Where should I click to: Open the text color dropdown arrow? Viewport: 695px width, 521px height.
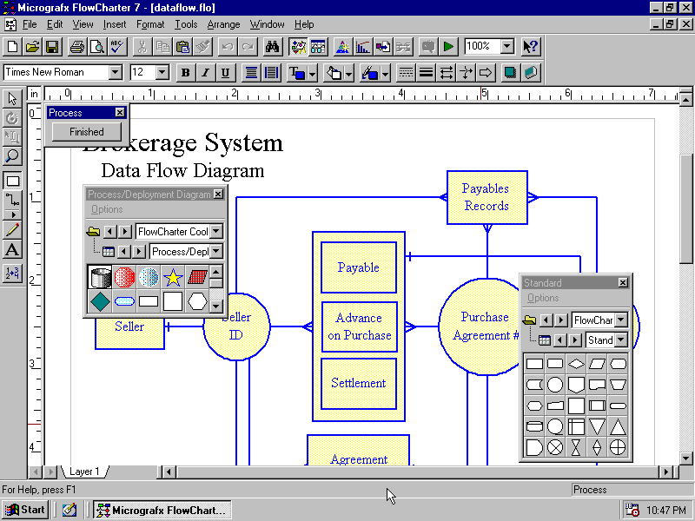tap(313, 73)
